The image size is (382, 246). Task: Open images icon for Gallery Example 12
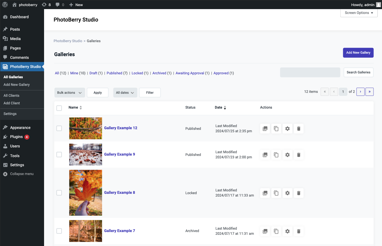pos(265,129)
